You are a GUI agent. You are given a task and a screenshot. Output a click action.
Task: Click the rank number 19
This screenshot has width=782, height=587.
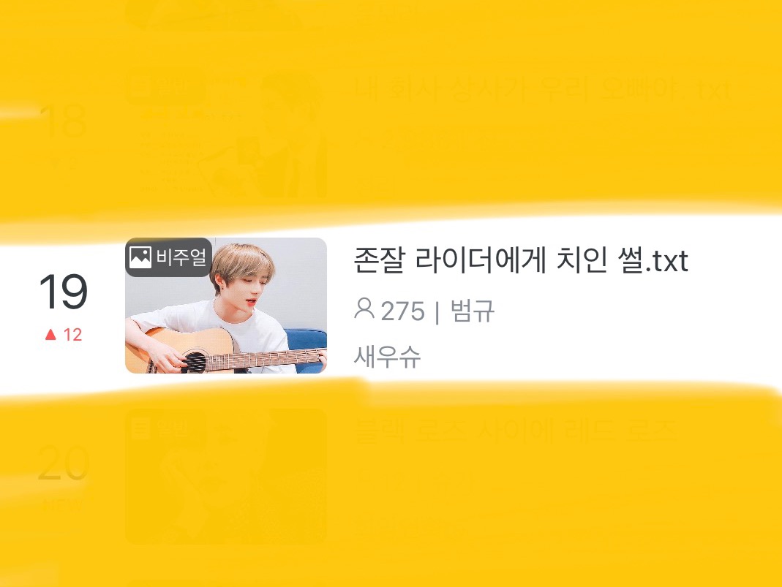pyautogui.click(x=64, y=292)
